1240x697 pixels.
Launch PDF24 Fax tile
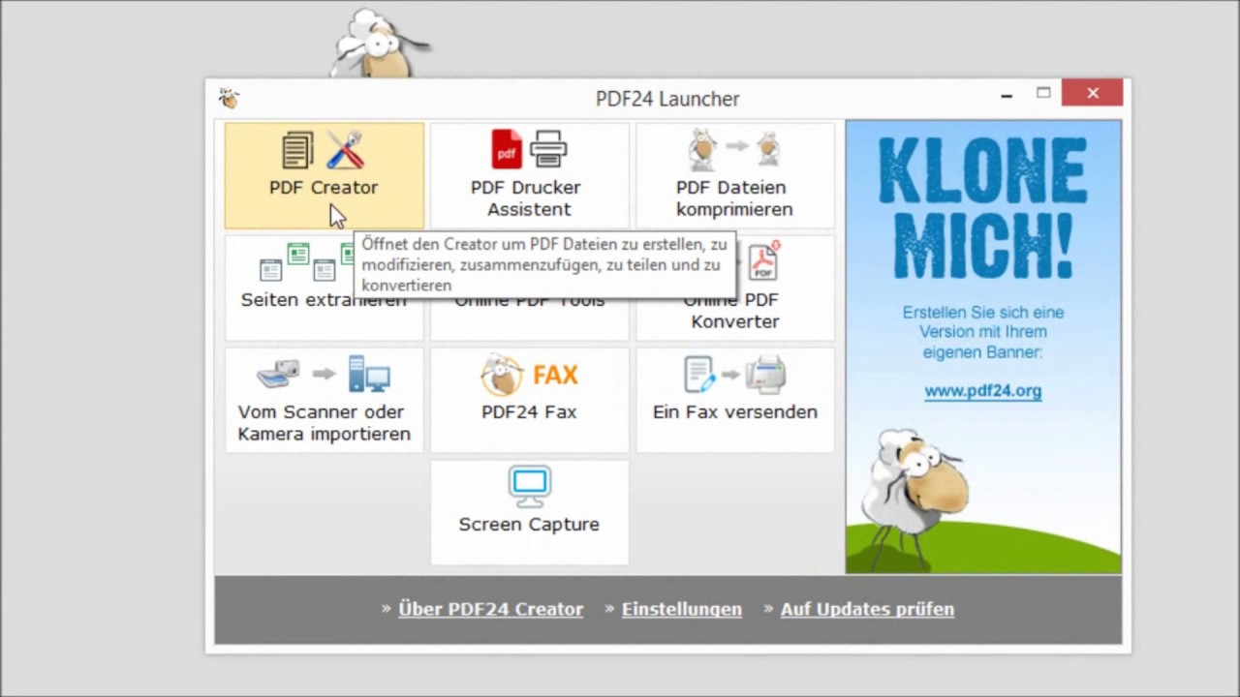pos(529,400)
